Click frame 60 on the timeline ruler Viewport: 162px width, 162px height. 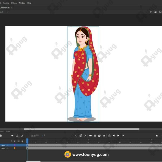click(x=151, y=142)
